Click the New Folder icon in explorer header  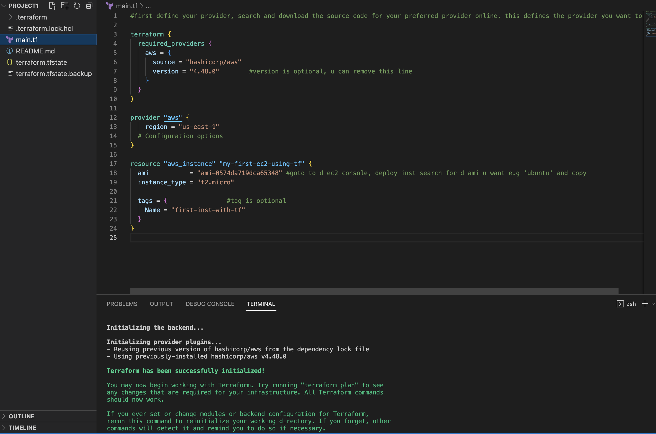(65, 6)
